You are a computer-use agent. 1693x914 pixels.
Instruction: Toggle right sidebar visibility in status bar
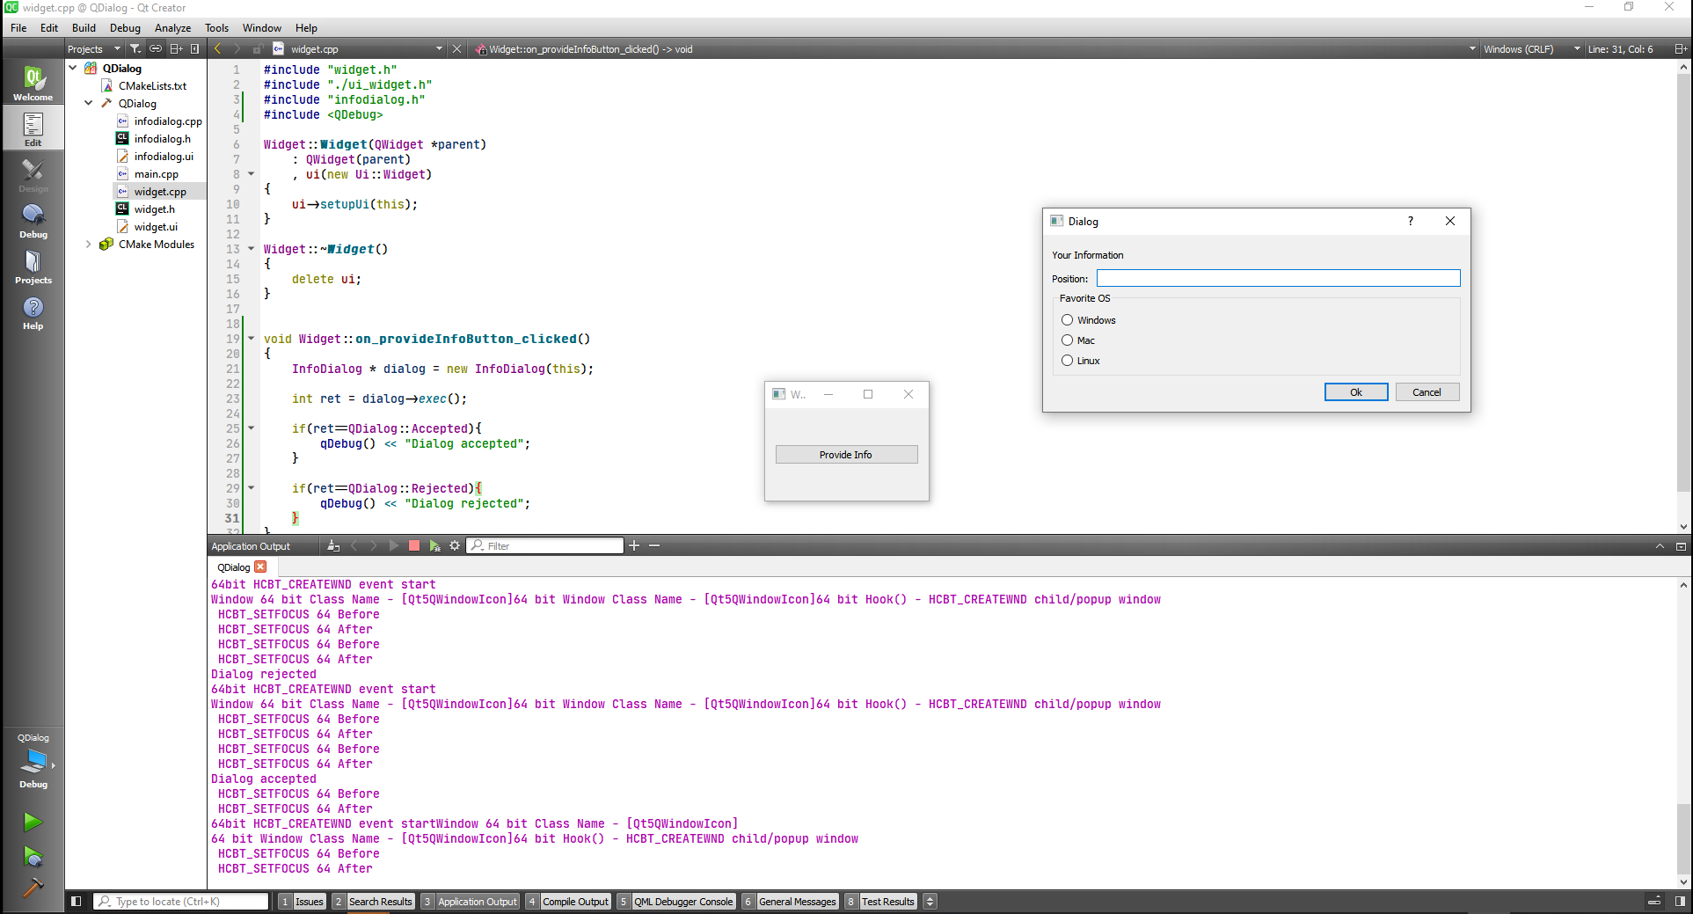1680,901
